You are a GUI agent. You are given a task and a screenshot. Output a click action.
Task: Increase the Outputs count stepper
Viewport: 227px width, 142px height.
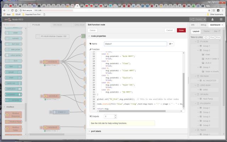click(115, 115)
